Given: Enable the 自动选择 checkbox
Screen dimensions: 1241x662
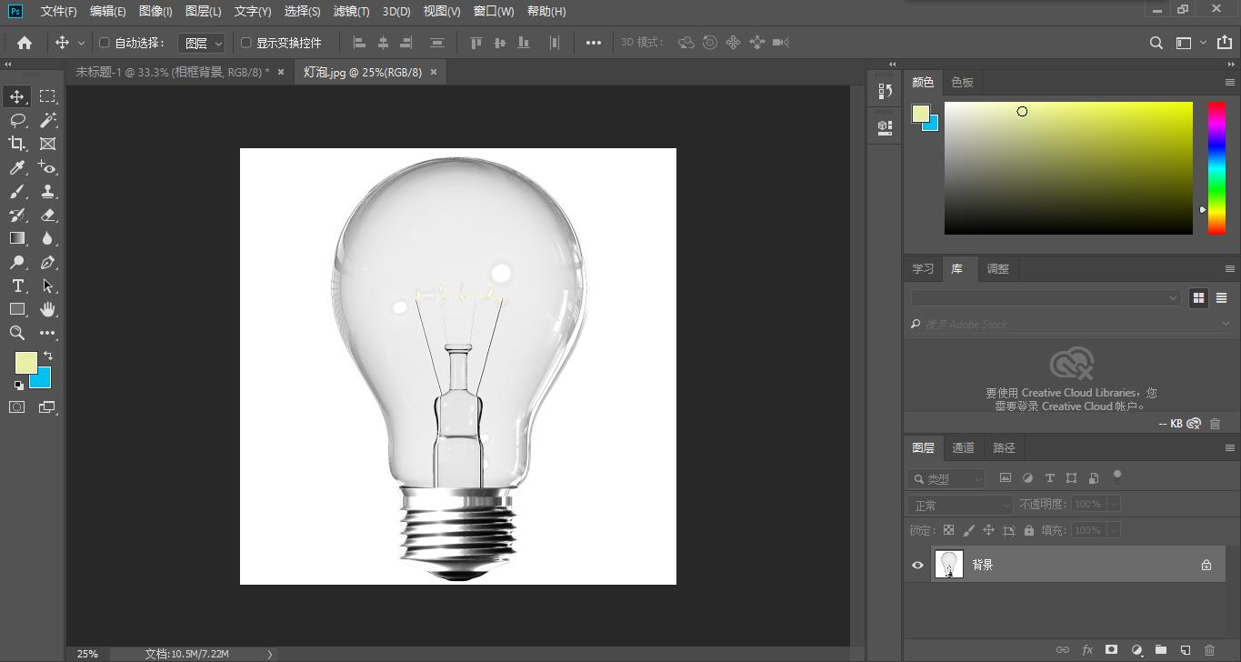Looking at the screenshot, I should coord(104,43).
